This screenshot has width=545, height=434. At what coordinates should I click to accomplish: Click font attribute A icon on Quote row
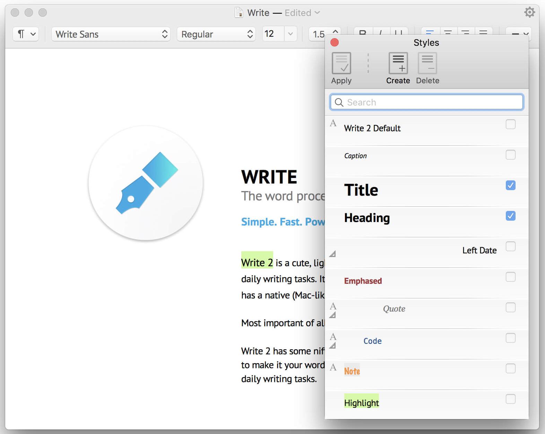point(333,306)
